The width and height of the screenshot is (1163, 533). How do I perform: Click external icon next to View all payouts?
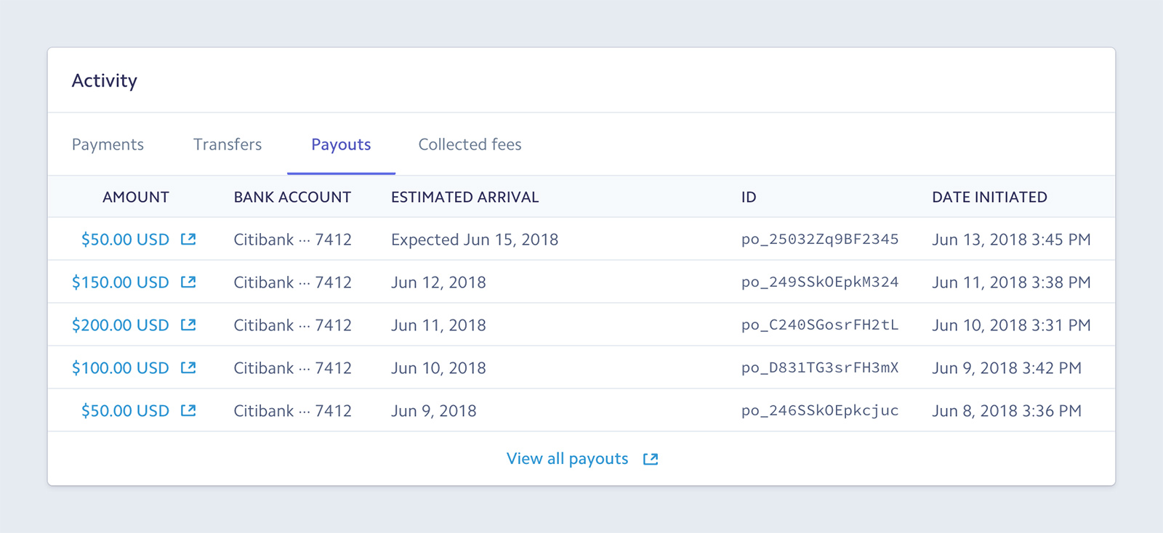651,459
